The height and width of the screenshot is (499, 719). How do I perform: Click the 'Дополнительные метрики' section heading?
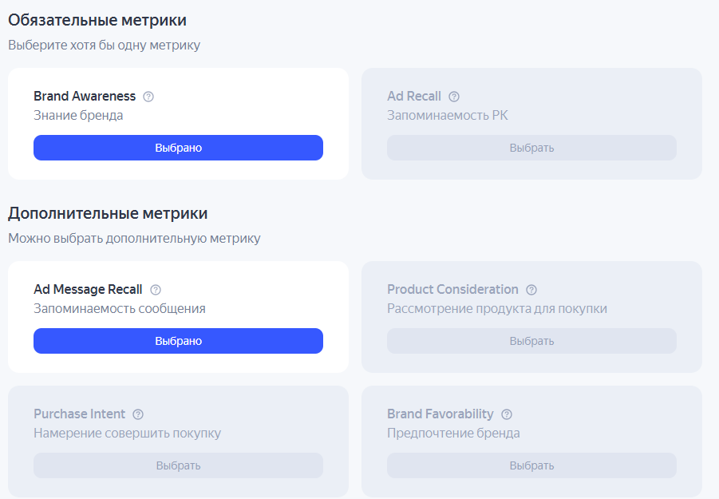[x=108, y=213]
